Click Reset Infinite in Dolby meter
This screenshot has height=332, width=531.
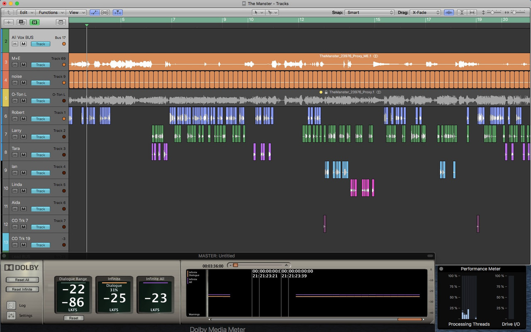(22, 289)
